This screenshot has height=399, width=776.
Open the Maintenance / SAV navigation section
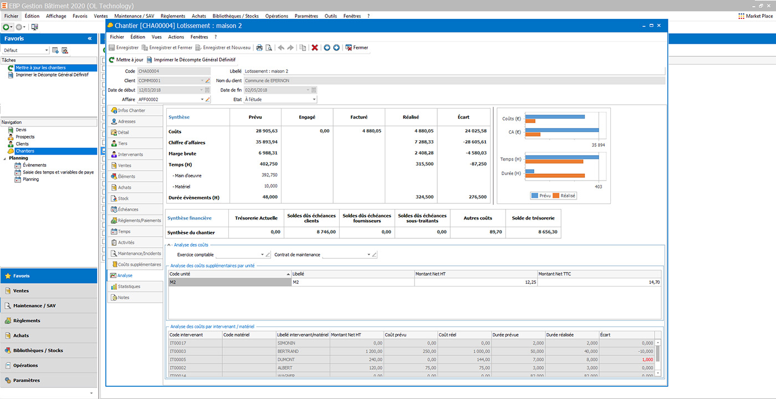coord(49,305)
